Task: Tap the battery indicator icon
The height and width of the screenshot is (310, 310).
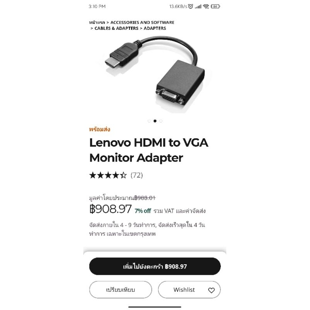Action: (215, 7)
